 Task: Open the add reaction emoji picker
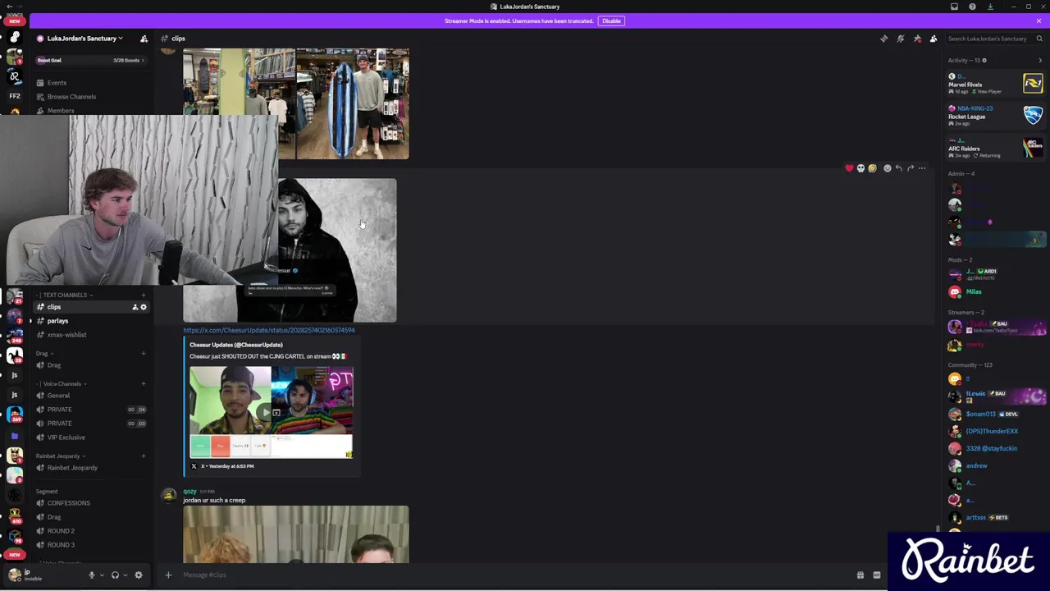coord(887,168)
